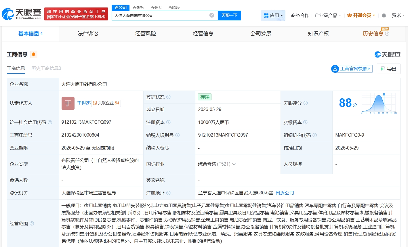The width and height of the screenshot is (408, 247).
Task: Click the 导出 export button
Action: click(x=388, y=69)
